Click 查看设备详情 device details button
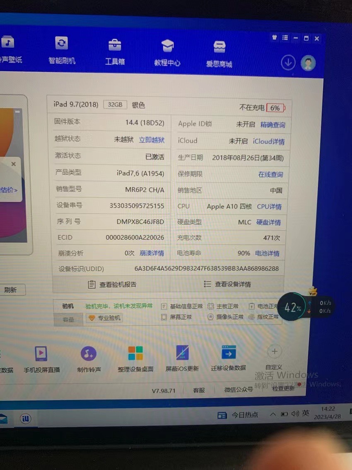The height and width of the screenshot is (470, 352). coord(227,284)
